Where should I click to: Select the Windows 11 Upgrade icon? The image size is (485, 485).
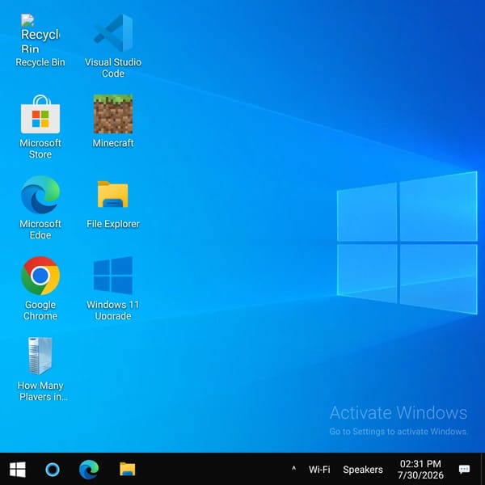[x=113, y=289]
